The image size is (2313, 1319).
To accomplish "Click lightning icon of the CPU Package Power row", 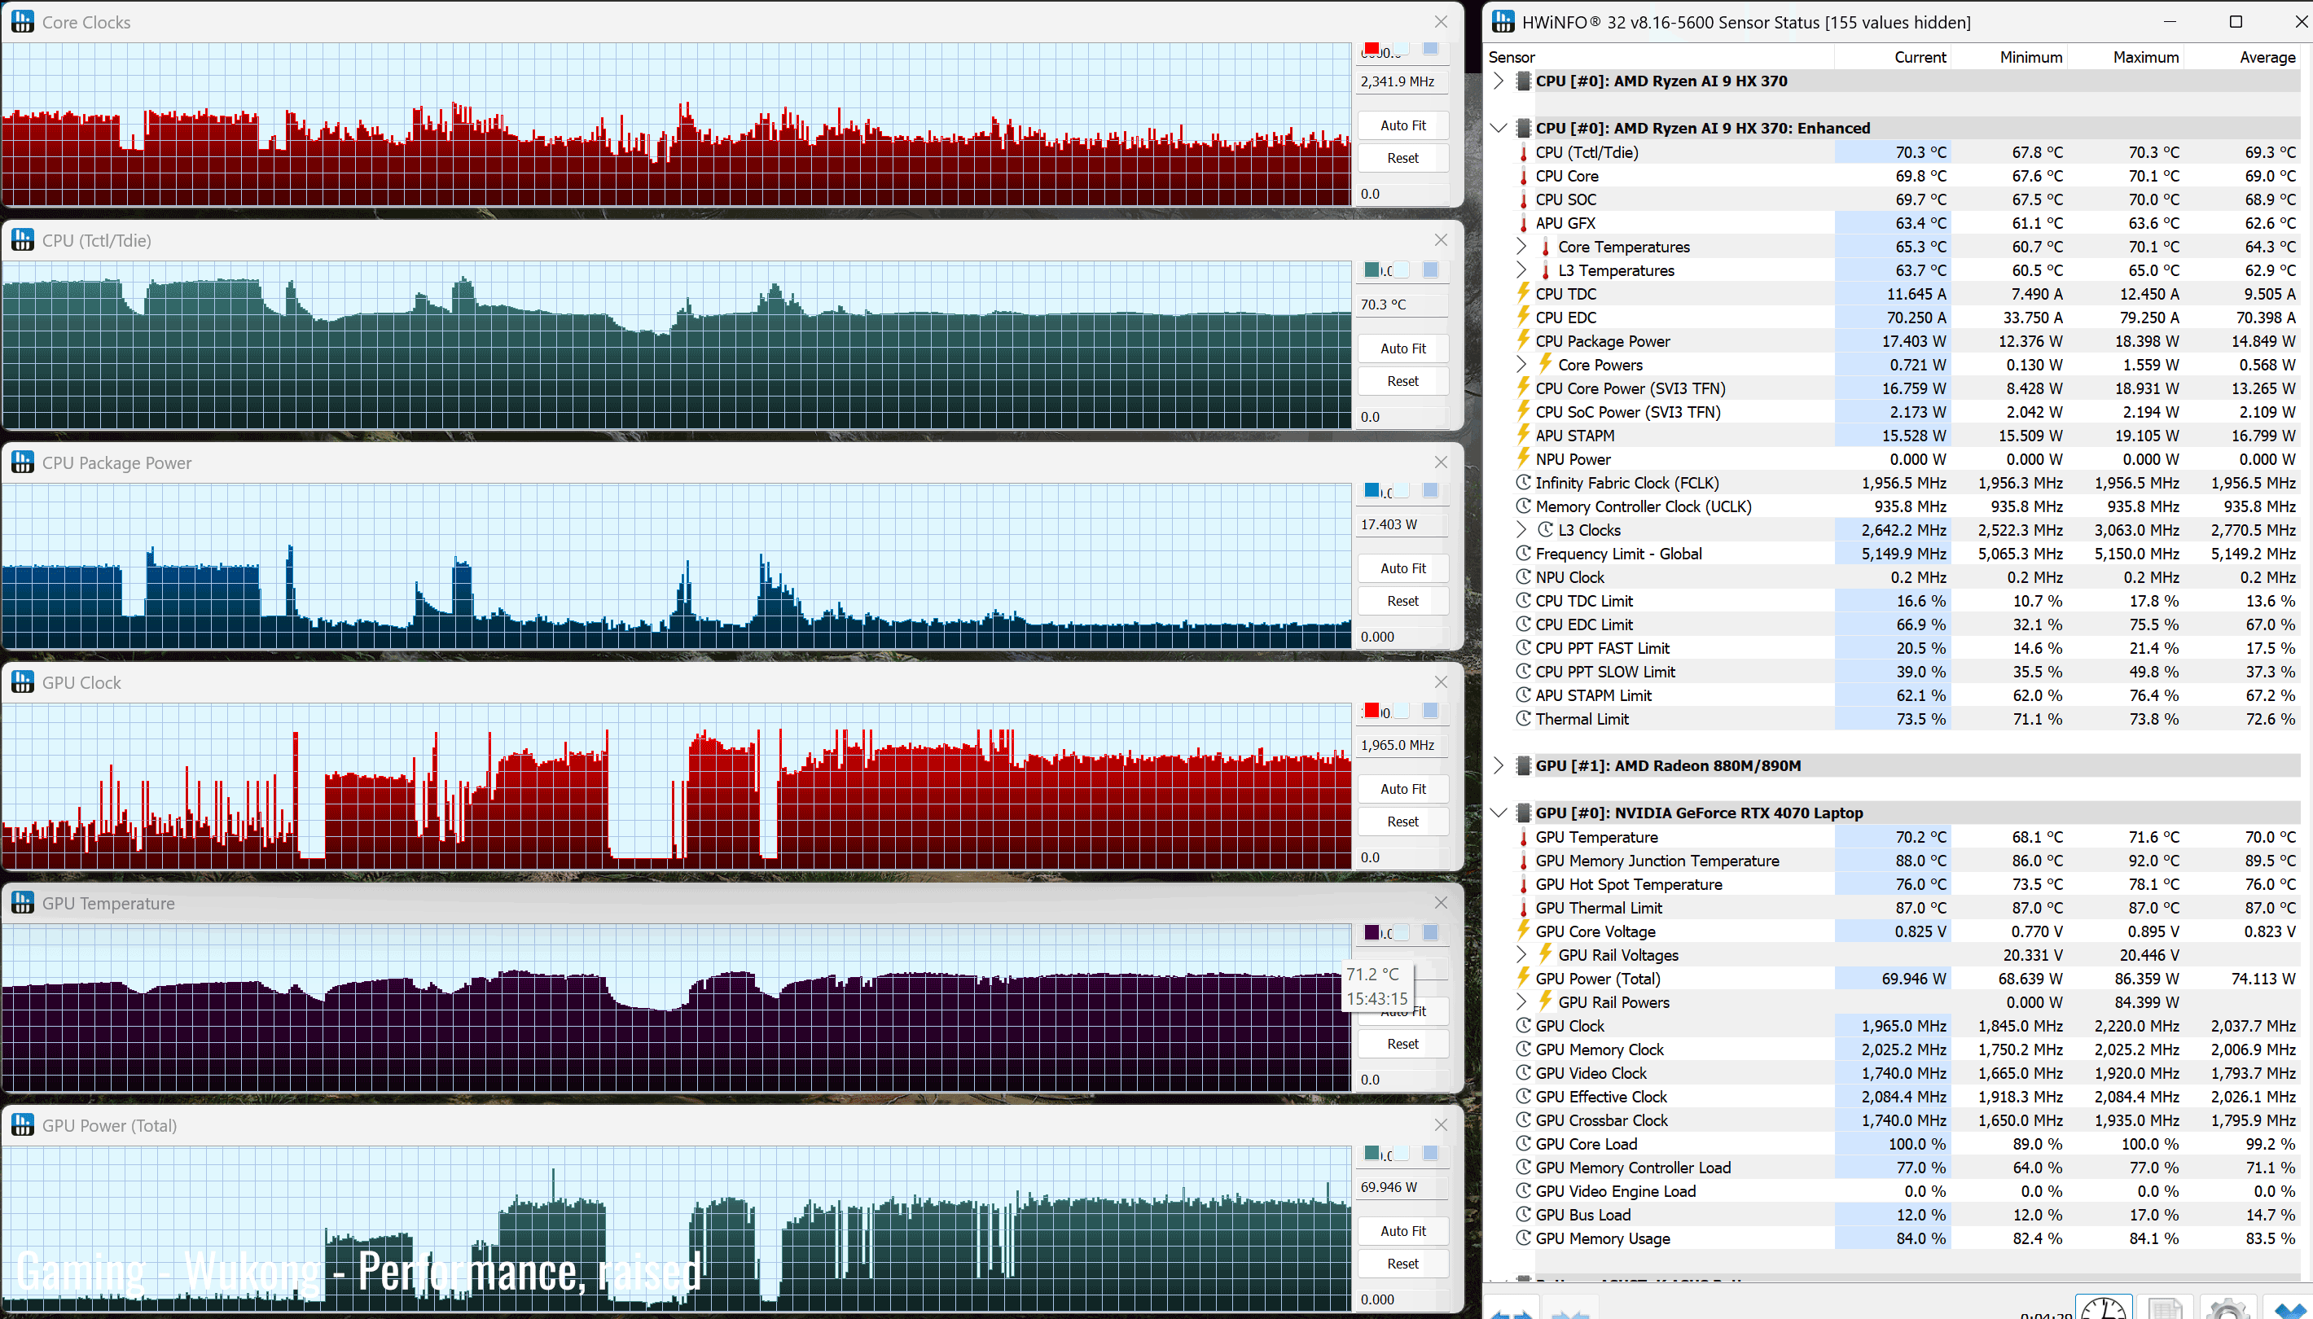I will pyautogui.click(x=1524, y=340).
